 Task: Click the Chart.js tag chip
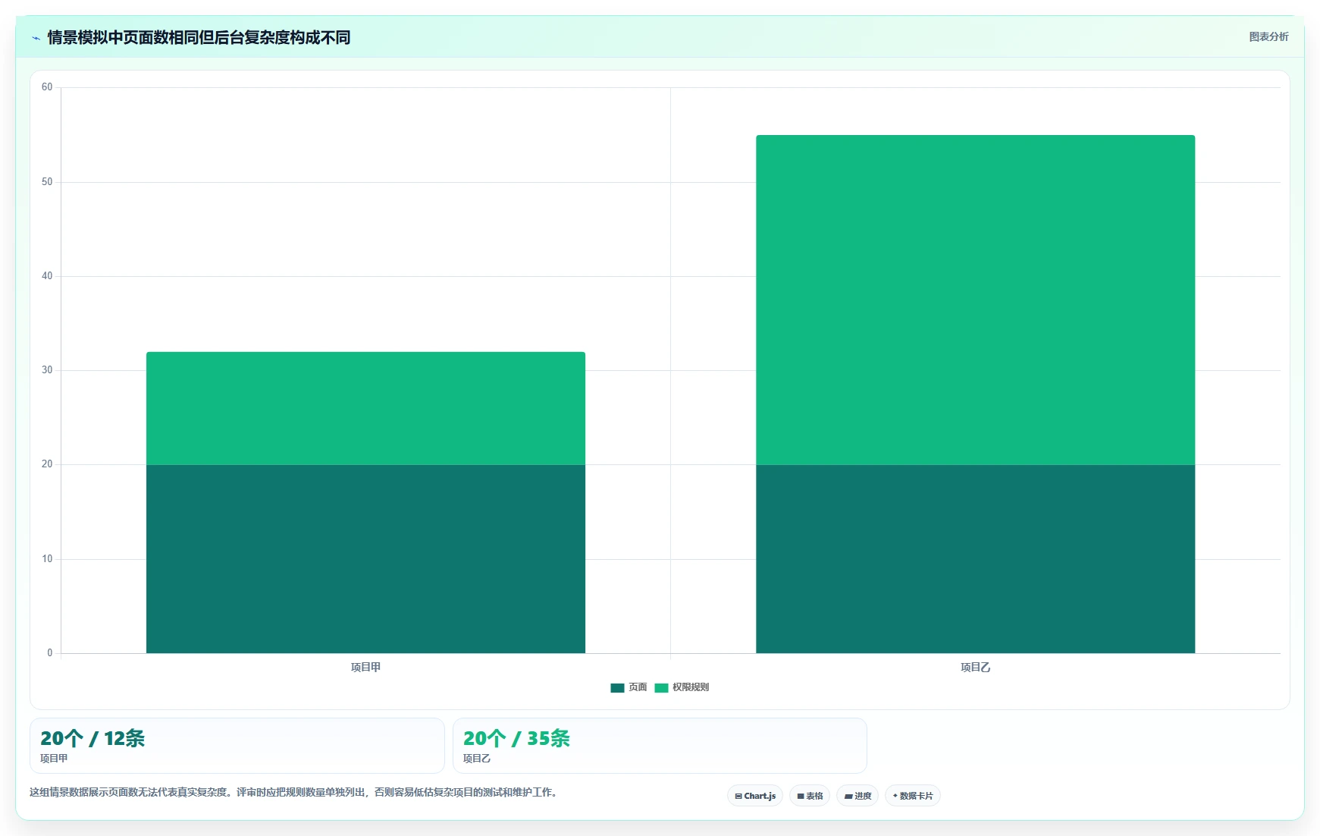(755, 796)
